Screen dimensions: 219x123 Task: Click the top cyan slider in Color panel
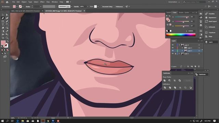pos(182,17)
